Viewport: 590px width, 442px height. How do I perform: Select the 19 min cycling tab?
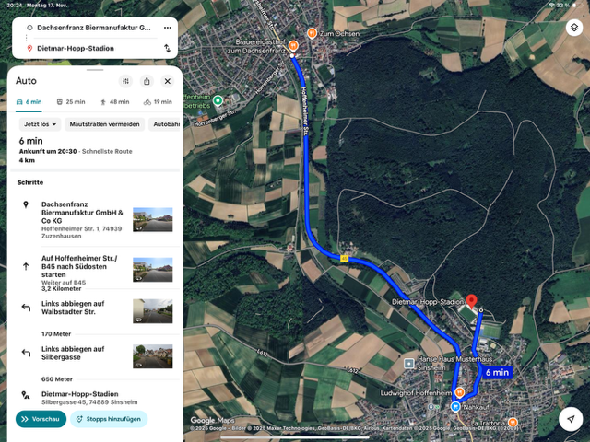158,102
